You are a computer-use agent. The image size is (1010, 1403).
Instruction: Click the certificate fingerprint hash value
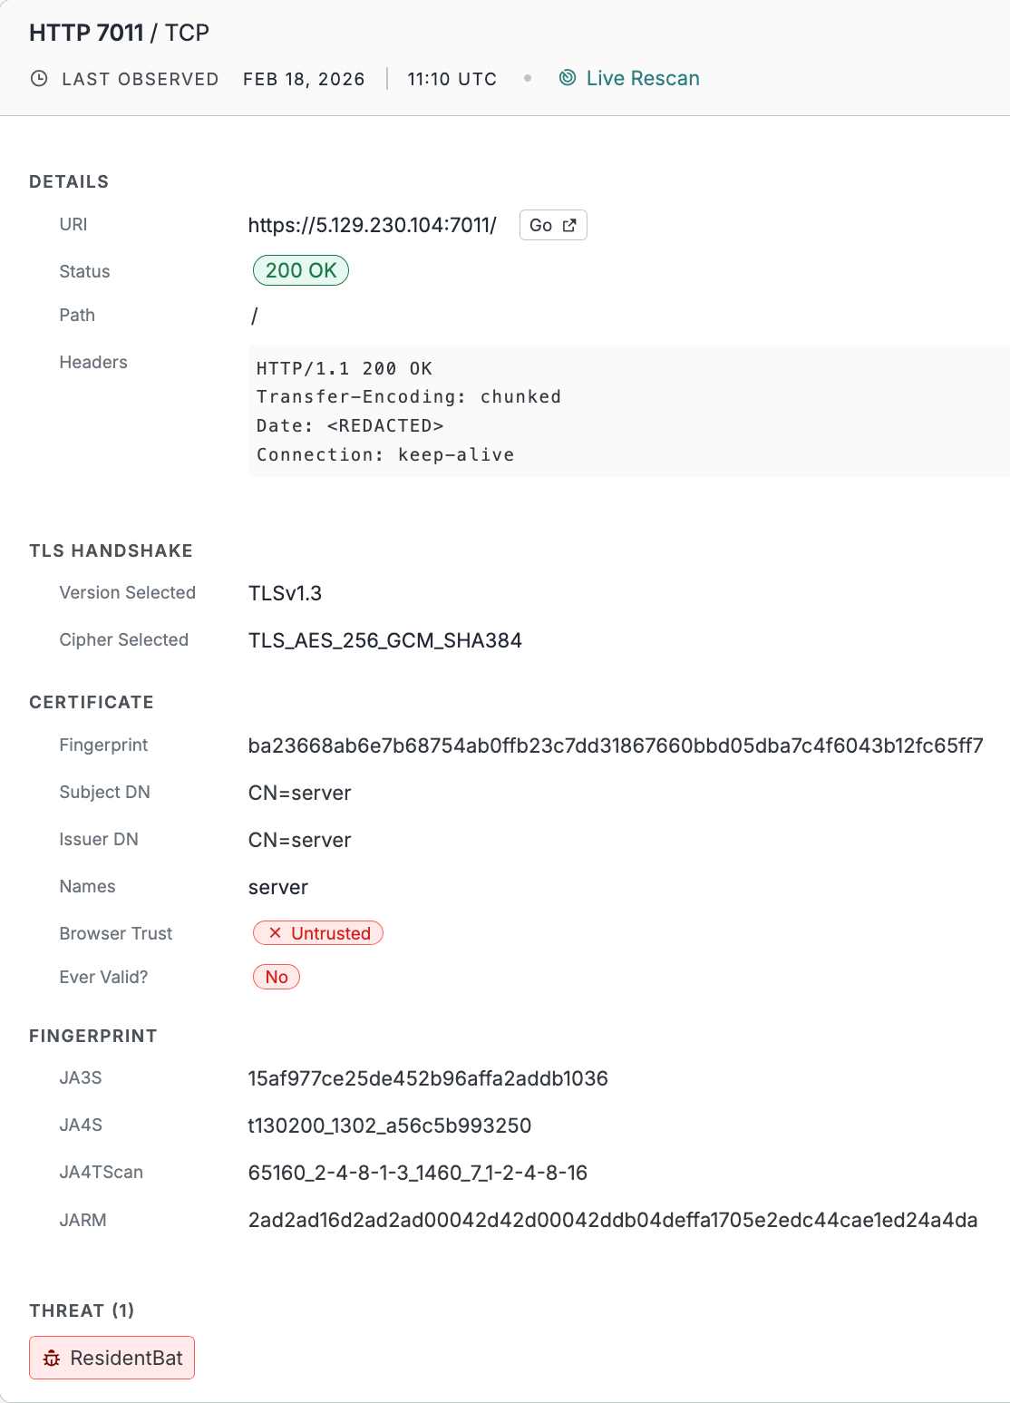point(616,746)
